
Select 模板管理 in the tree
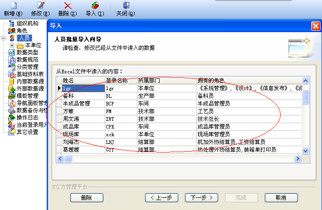click(x=27, y=95)
